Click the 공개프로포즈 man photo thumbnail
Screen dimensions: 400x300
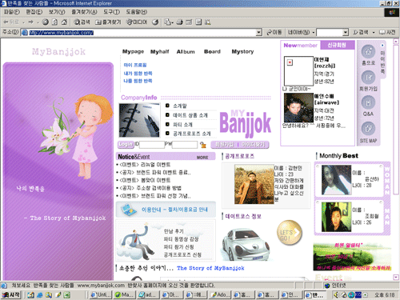[254, 184]
